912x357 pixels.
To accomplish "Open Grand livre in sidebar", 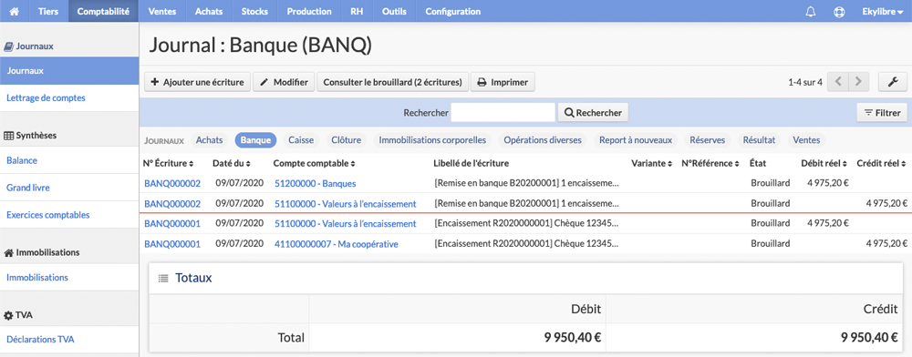I will tap(69, 188).
